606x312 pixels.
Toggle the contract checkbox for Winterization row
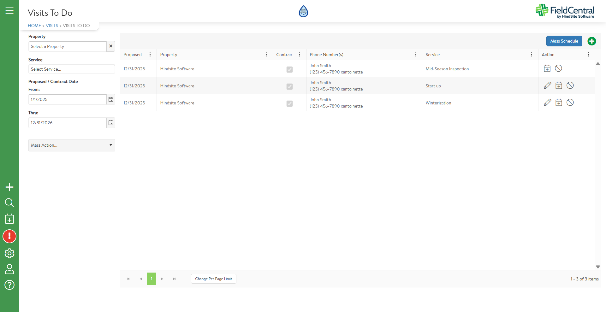coord(289,103)
